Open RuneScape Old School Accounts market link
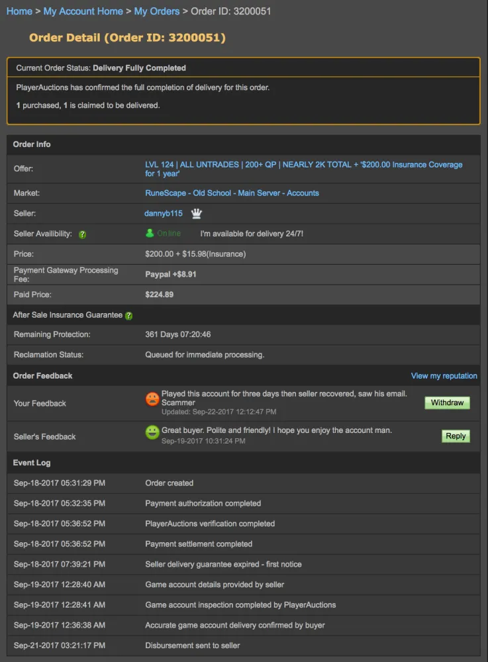Viewport: 488px width, 662px height. point(232,193)
